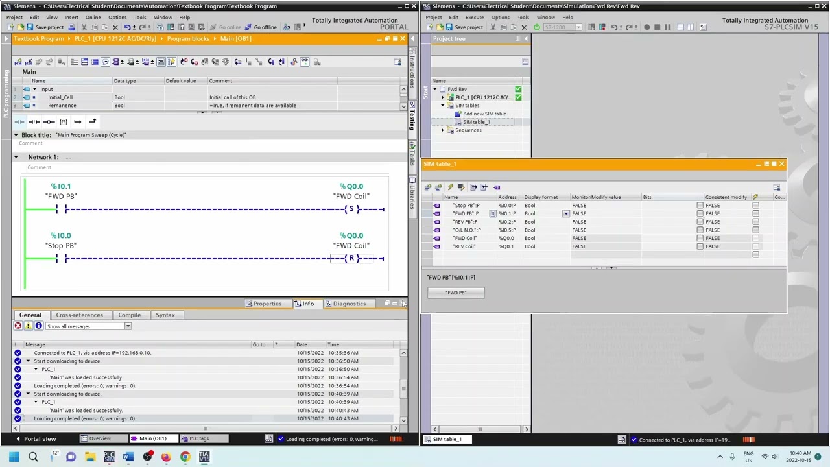Click Monitor/Modify value cell for Stop PB

pyautogui.click(x=606, y=205)
